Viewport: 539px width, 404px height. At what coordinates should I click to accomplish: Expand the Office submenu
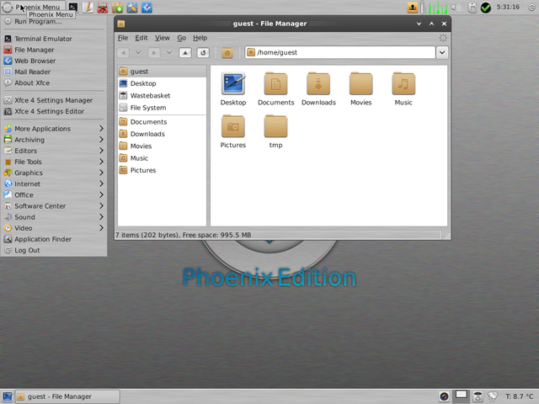(54, 194)
